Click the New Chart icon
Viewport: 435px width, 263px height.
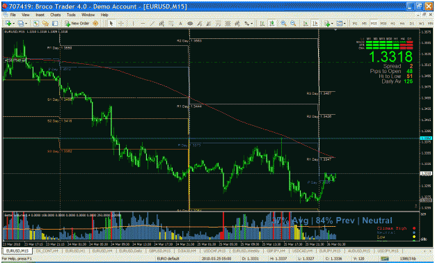(x=8, y=24)
